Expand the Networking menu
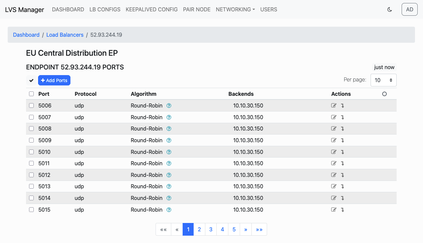 (235, 10)
